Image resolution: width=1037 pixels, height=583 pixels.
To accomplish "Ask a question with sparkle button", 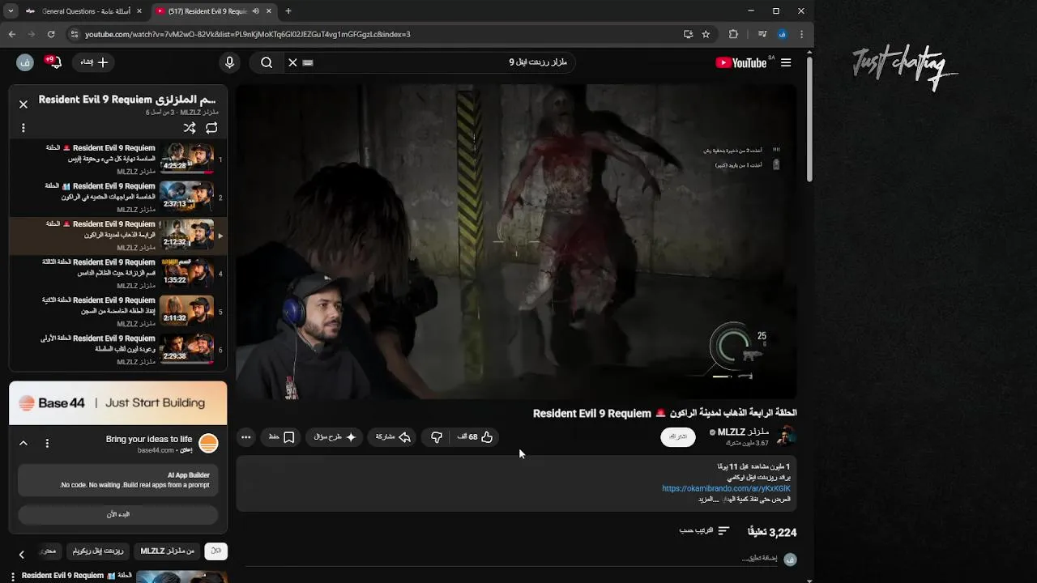I will 335,437.
